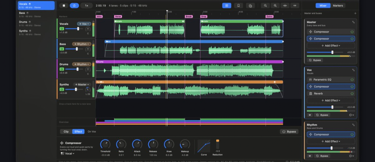Open Add Effect menu on Vox
This screenshot has height=162, width=375.
pyautogui.click(x=331, y=101)
